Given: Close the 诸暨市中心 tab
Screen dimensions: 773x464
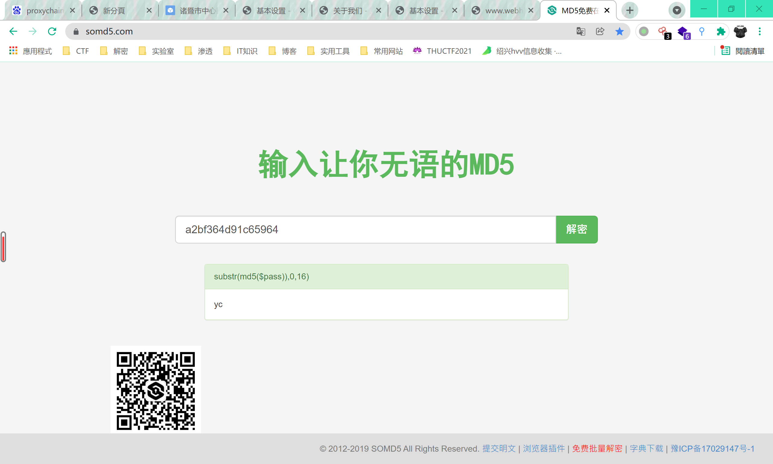Looking at the screenshot, I should point(226,11).
